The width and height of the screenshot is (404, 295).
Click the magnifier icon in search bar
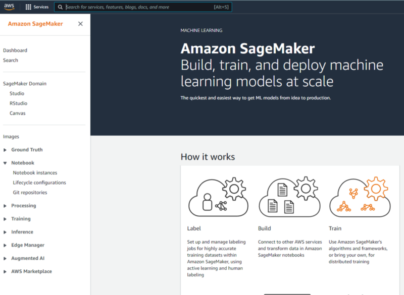click(x=60, y=7)
